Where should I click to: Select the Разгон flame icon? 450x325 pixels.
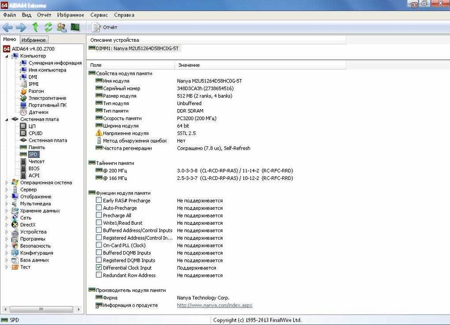pyautogui.click(x=23, y=91)
